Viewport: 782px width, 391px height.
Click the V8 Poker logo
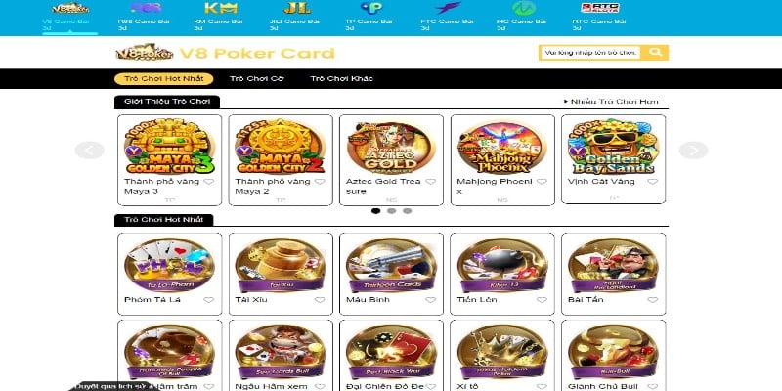coord(145,52)
